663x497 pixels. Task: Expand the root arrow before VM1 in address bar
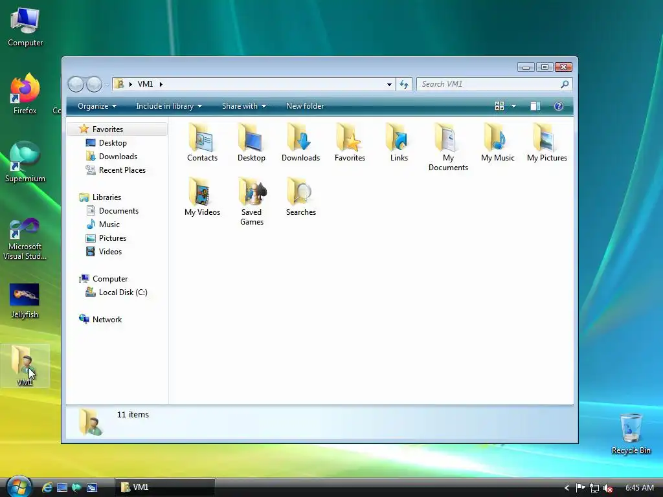[130, 84]
